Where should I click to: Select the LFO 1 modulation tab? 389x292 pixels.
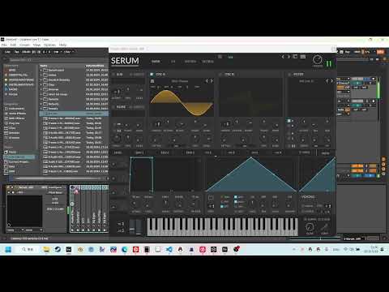coord(208,152)
